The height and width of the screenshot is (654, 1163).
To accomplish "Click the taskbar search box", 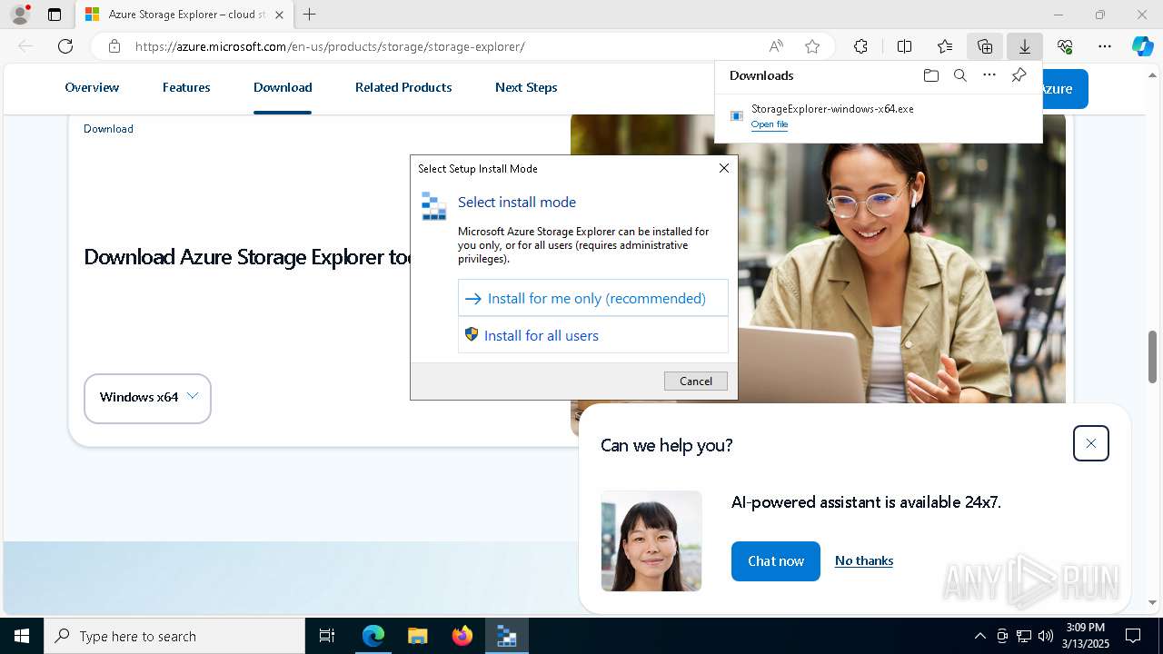I will 174,636.
